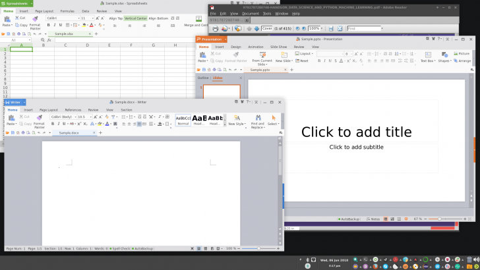This screenshot has width=480, height=270.
Task: Open Section tab in Writer
Action: pyautogui.click(x=126, y=110)
